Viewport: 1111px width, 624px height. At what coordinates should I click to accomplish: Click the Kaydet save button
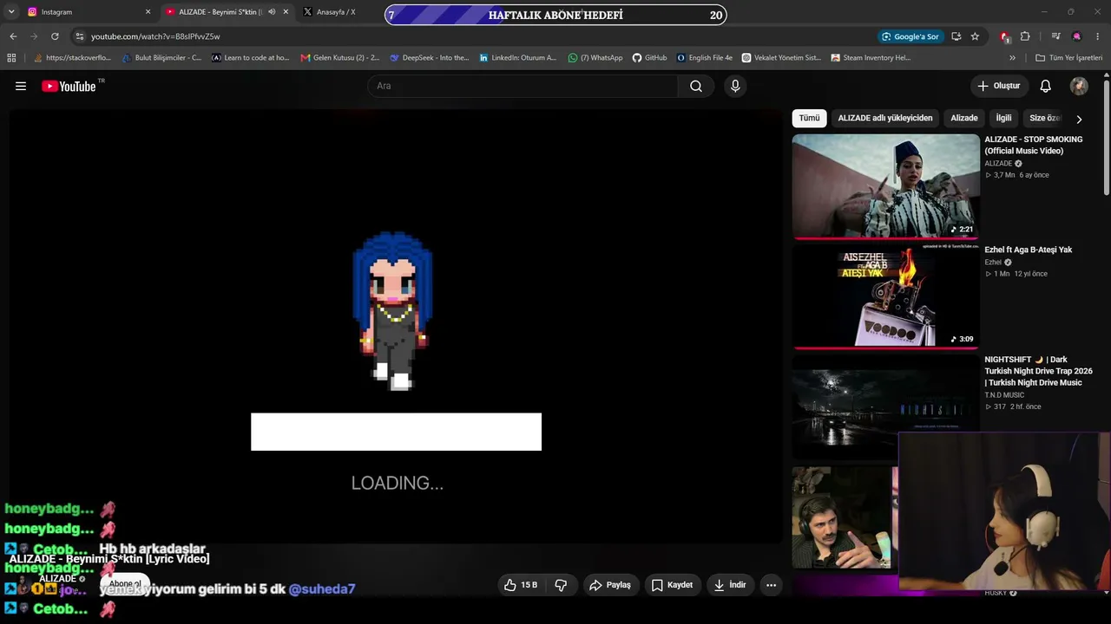click(672, 585)
